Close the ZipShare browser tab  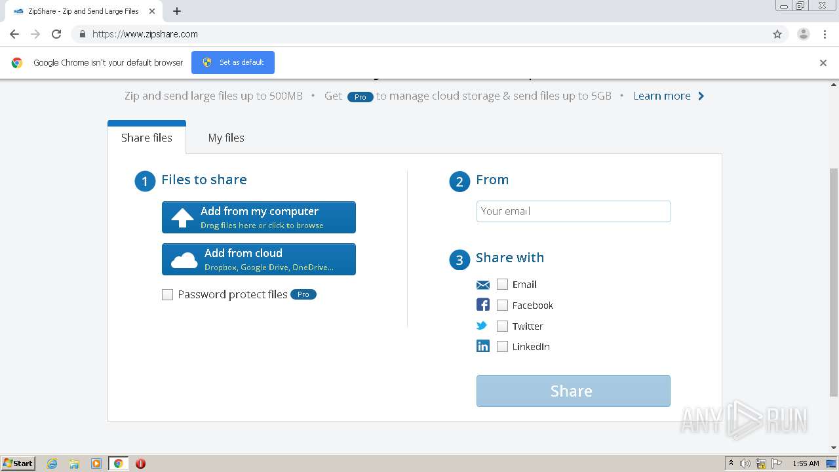coord(152,11)
